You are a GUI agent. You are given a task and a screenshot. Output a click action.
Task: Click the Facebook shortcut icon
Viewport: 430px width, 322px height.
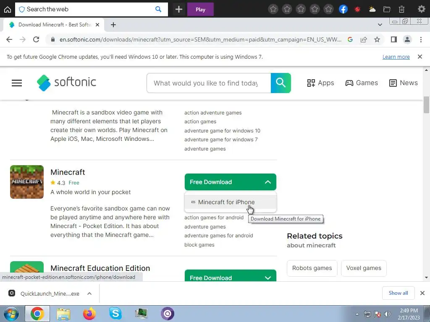(343, 9)
